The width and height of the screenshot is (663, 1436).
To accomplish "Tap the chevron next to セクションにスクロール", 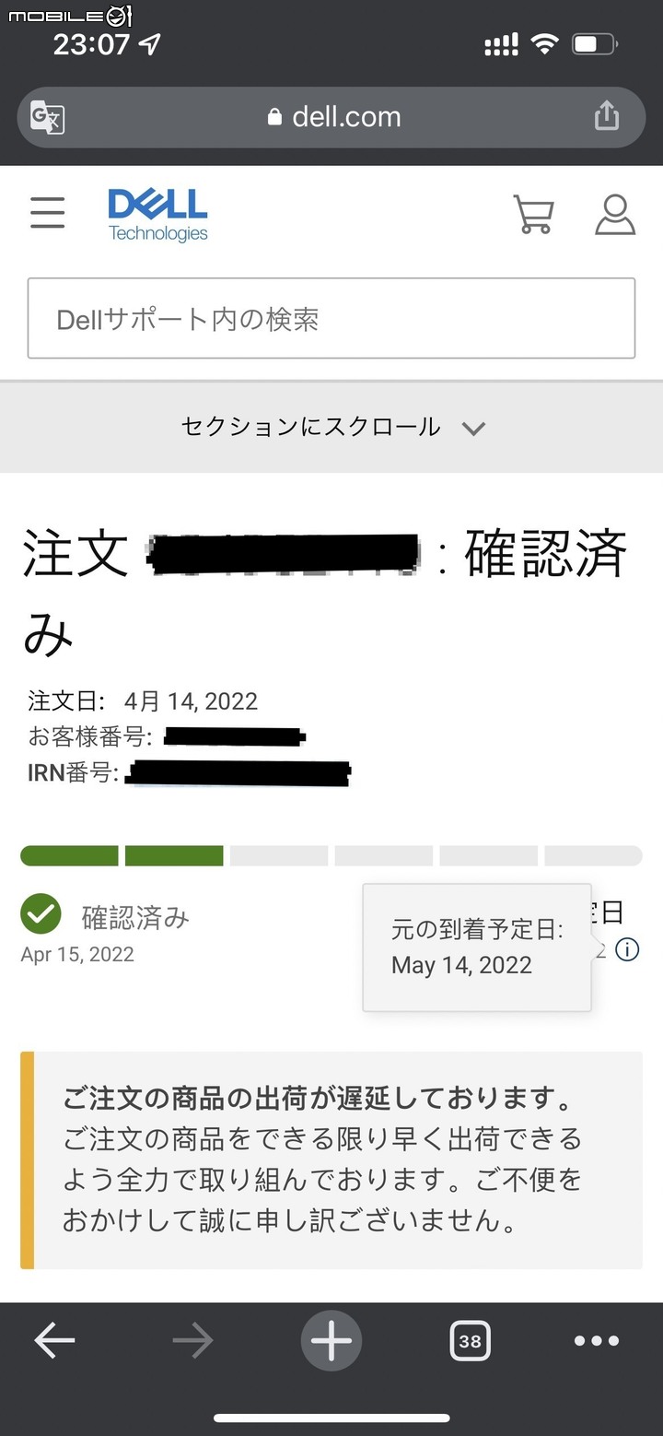I will pyautogui.click(x=473, y=429).
